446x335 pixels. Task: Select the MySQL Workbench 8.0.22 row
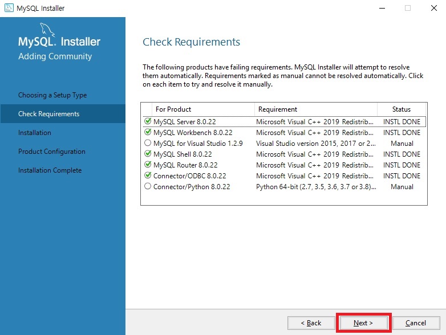click(x=285, y=132)
